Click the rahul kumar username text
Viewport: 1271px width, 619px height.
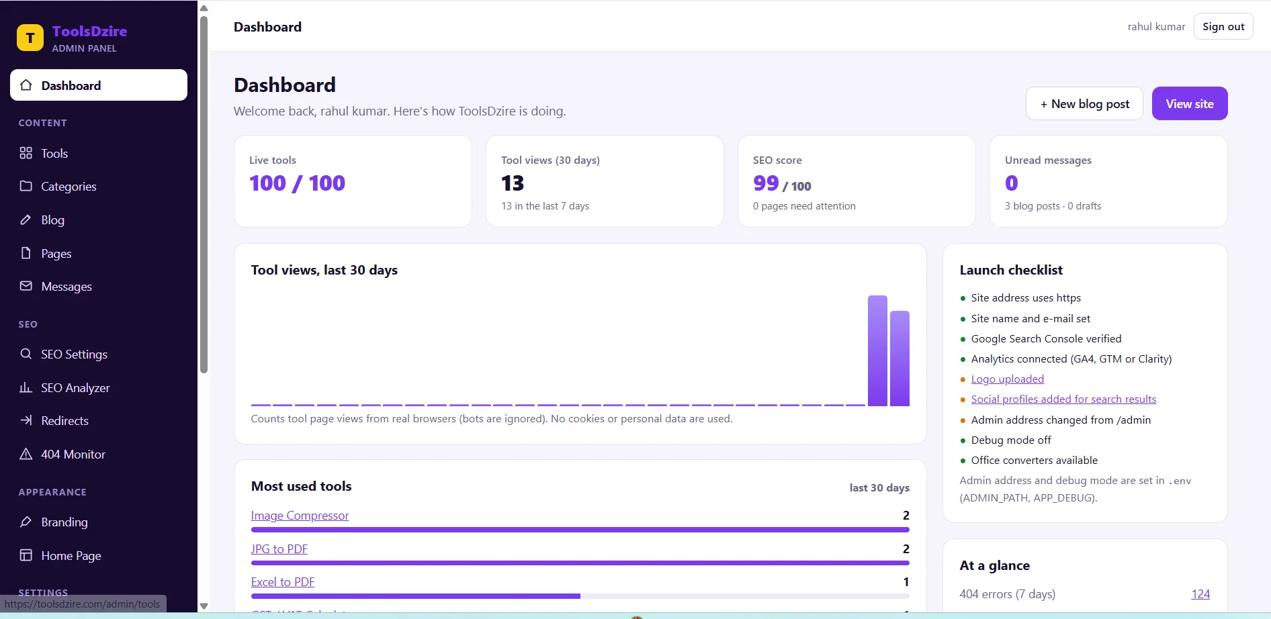1156,27
